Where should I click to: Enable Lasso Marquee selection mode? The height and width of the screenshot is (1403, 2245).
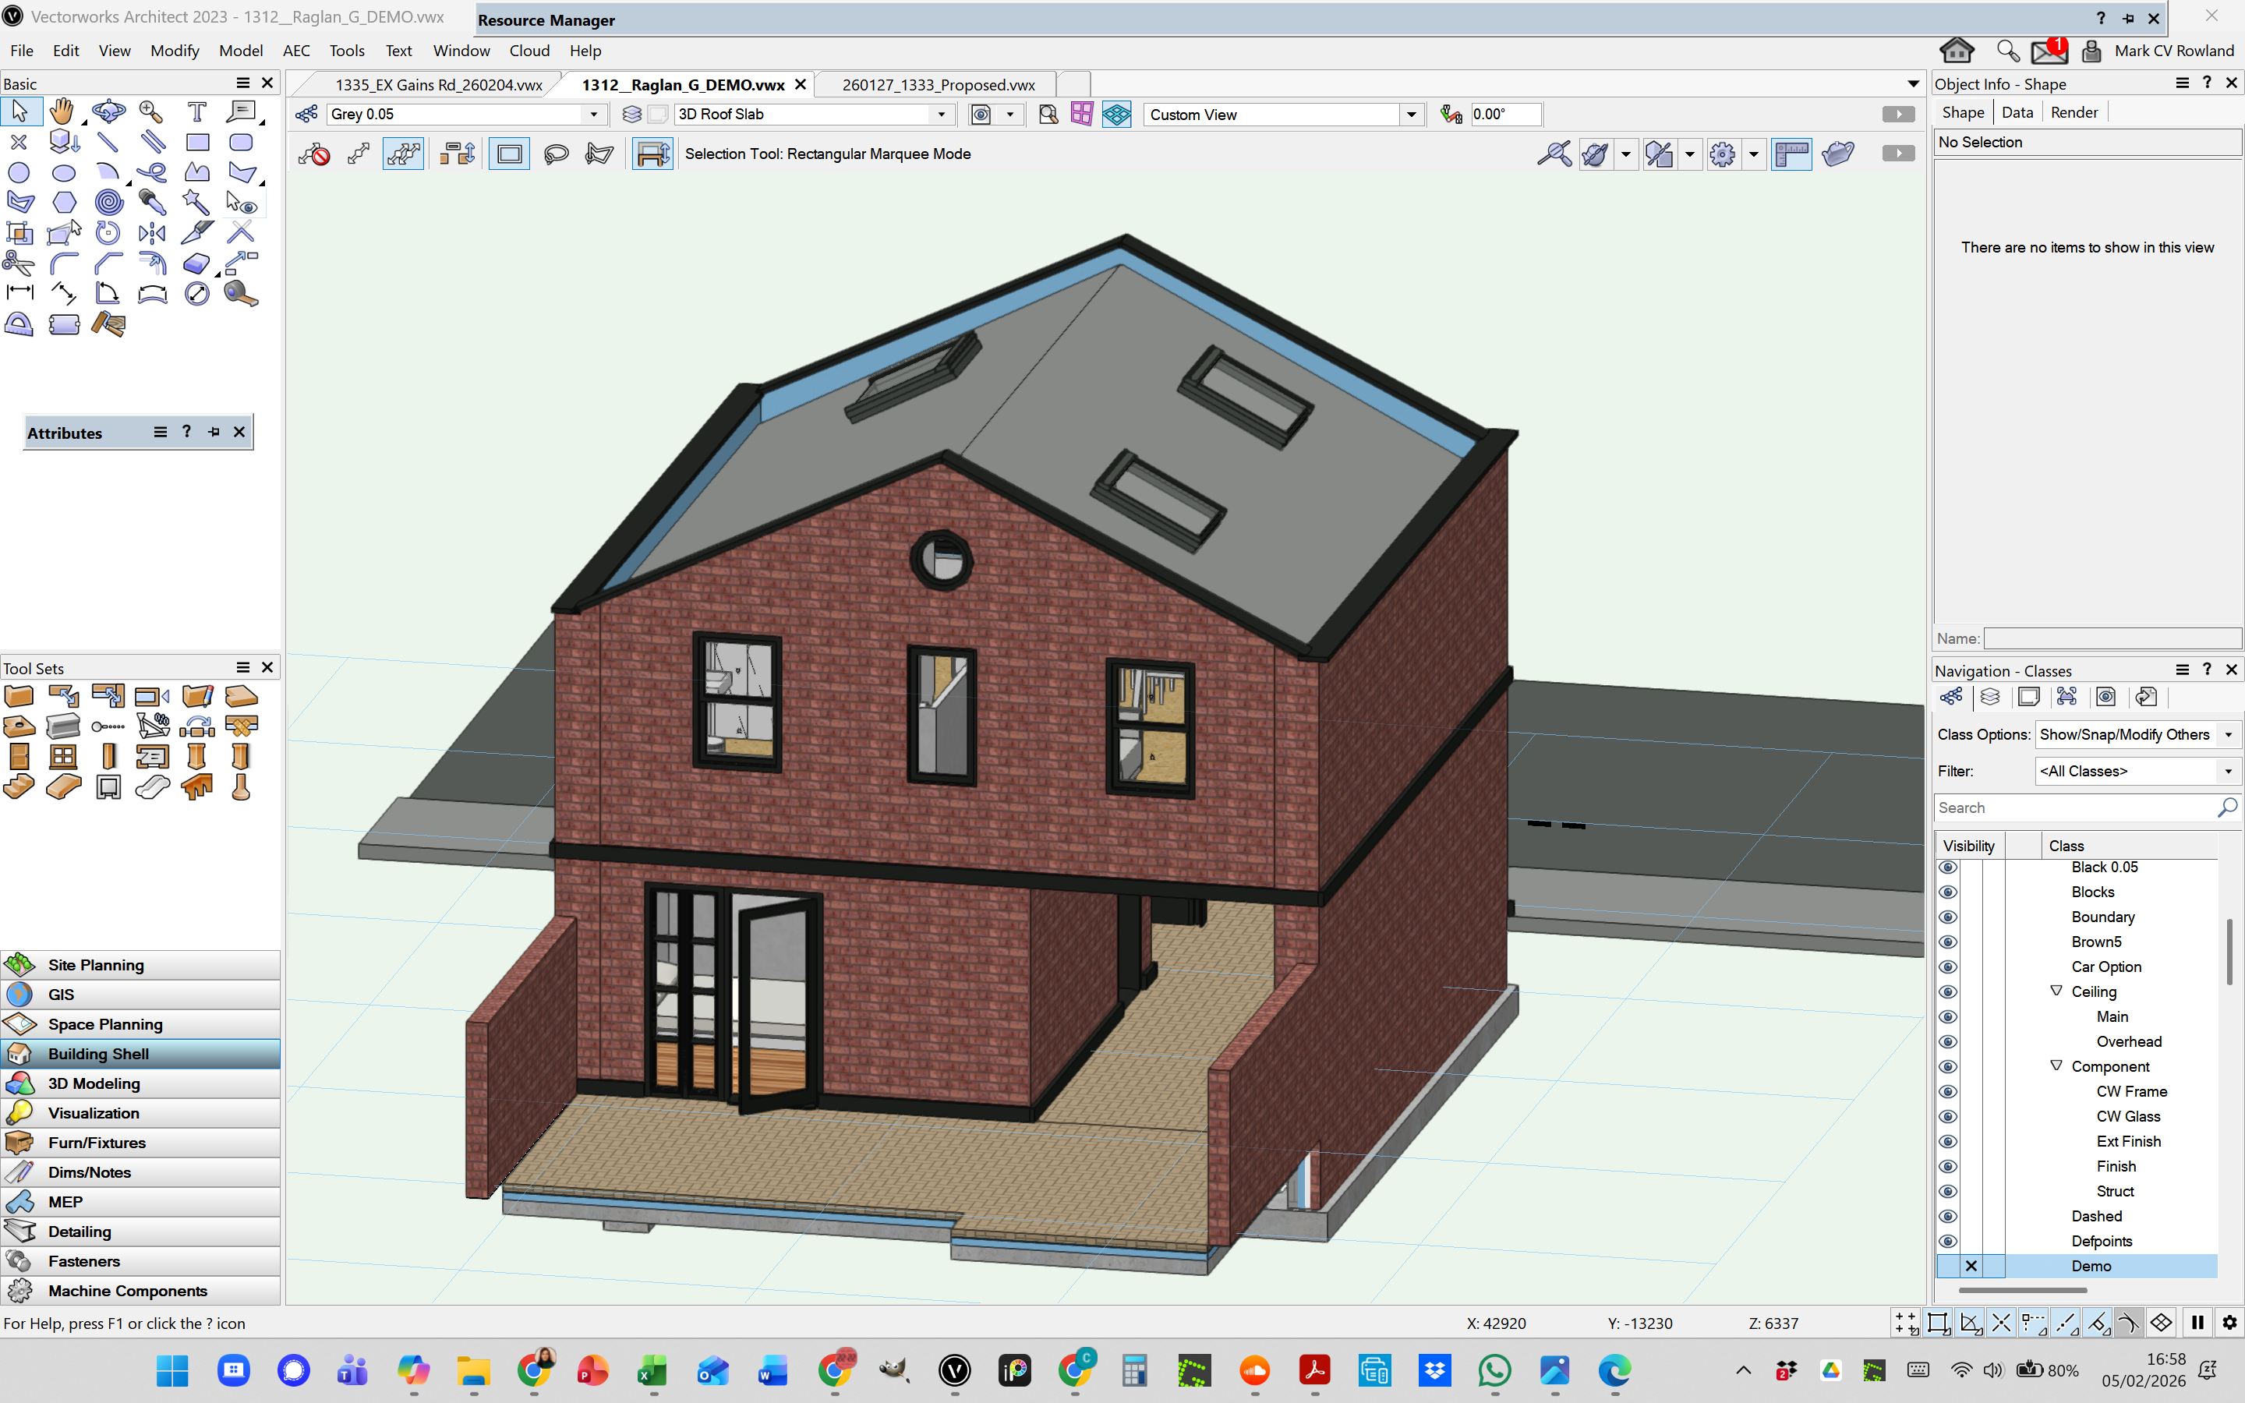(x=556, y=154)
